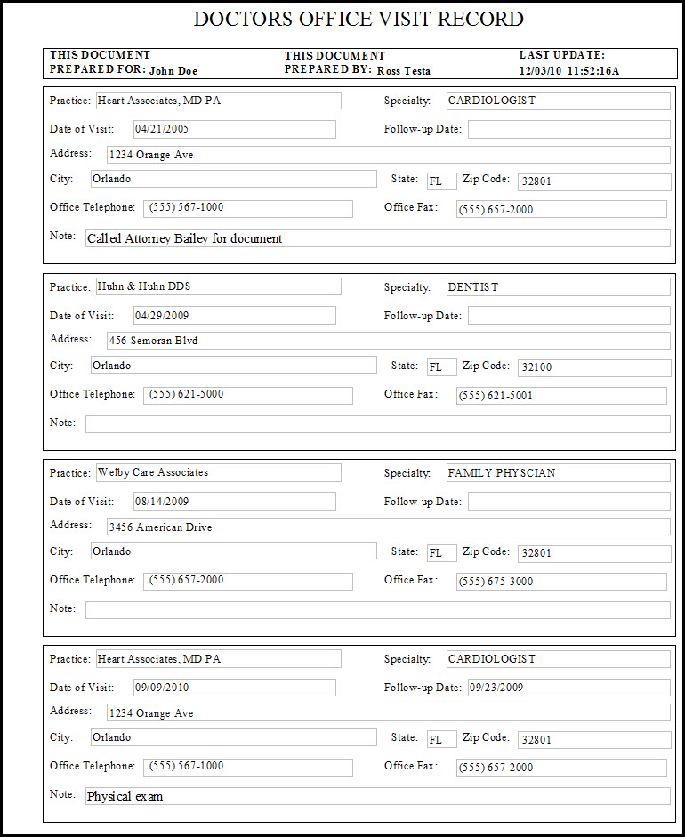Click the LAST UPDATE: label
Viewport: 685px width, 837px height.
point(562,55)
